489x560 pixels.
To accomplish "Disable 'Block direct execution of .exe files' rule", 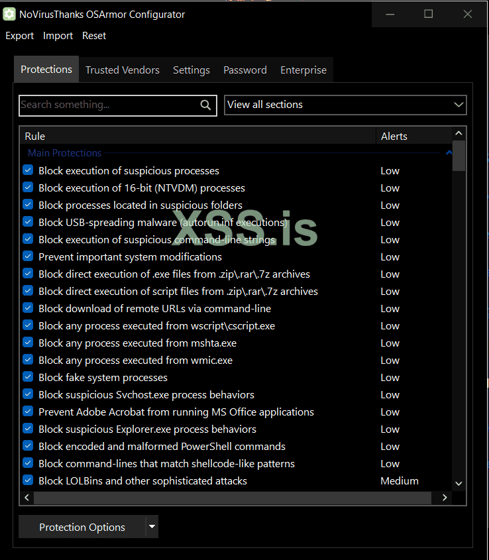I will (28, 273).
